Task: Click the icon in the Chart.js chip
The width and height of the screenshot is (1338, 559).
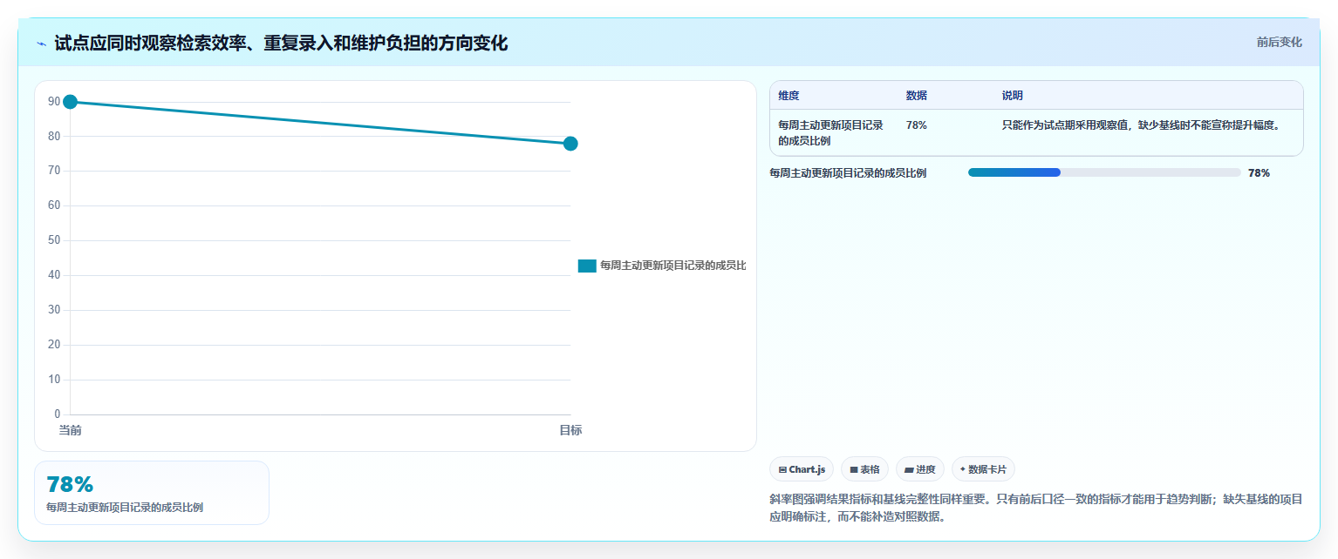Action: (x=782, y=469)
